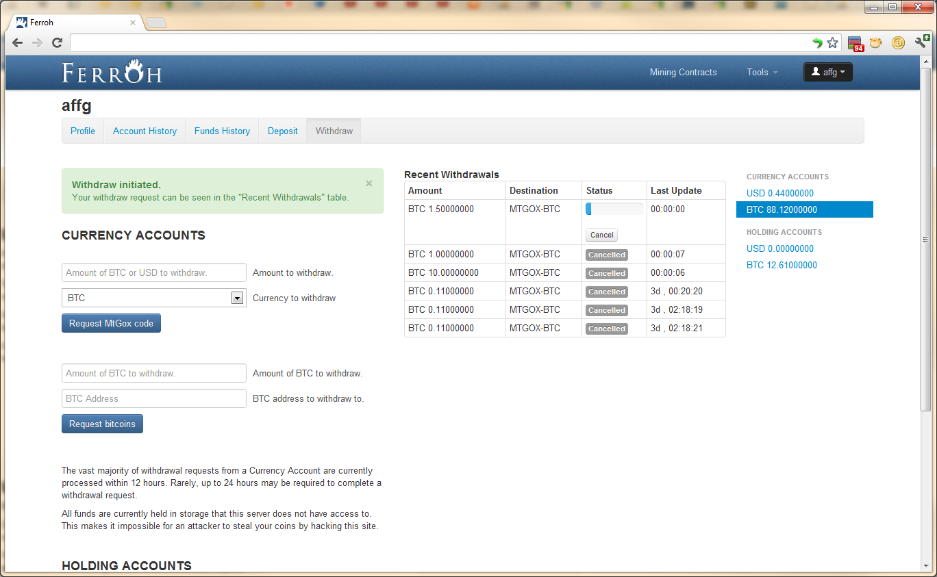This screenshot has height=577, width=937.
Task: Click the withdrawal progress bar
Action: pyautogui.click(x=614, y=209)
